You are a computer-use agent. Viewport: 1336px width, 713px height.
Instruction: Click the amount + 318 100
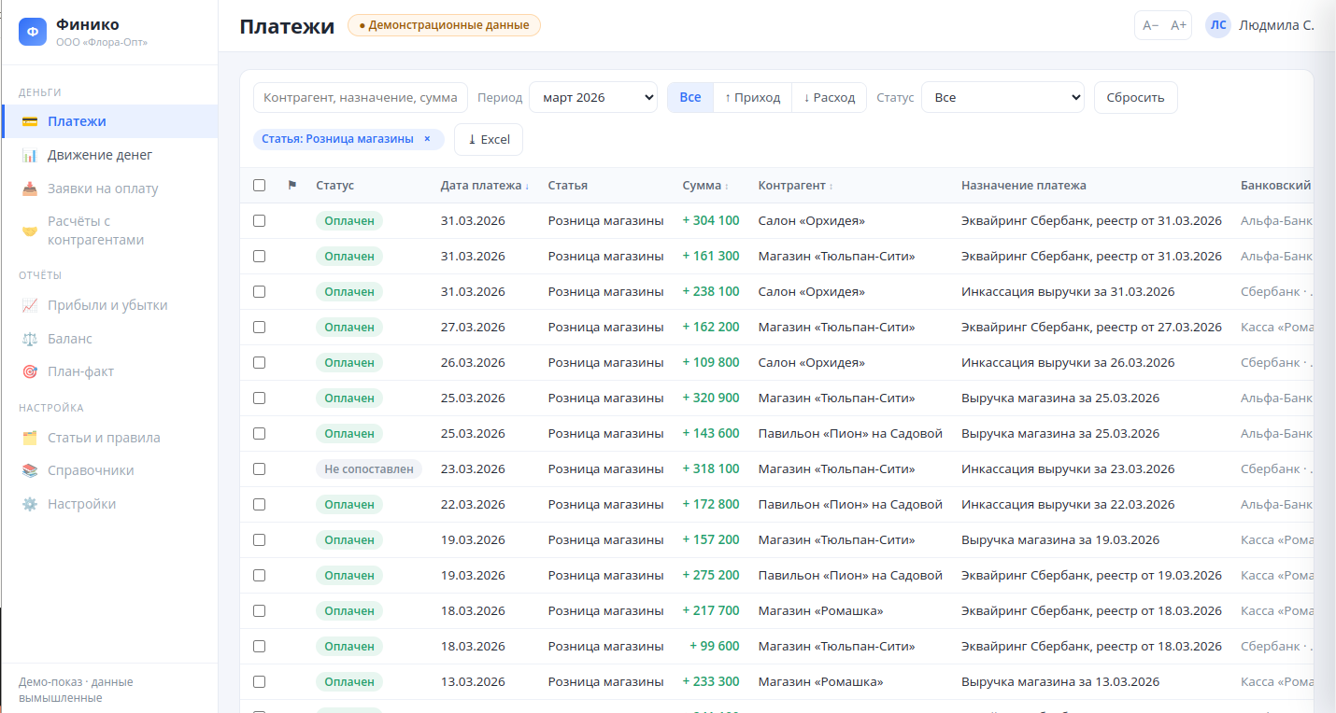(x=711, y=469)
